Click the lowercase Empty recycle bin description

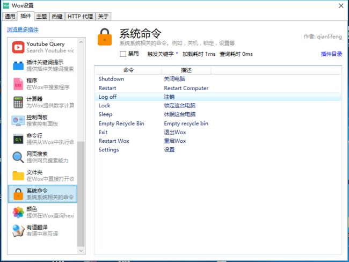click(x=186, y=123)
